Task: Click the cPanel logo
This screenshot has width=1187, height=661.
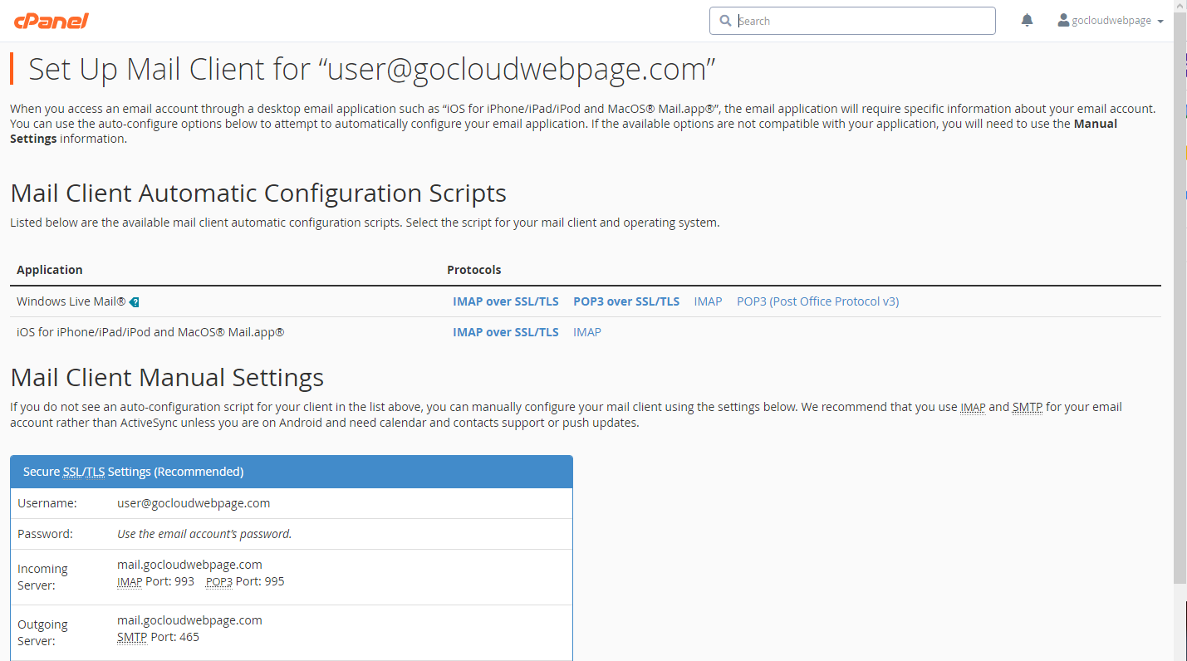Action: 51,21
